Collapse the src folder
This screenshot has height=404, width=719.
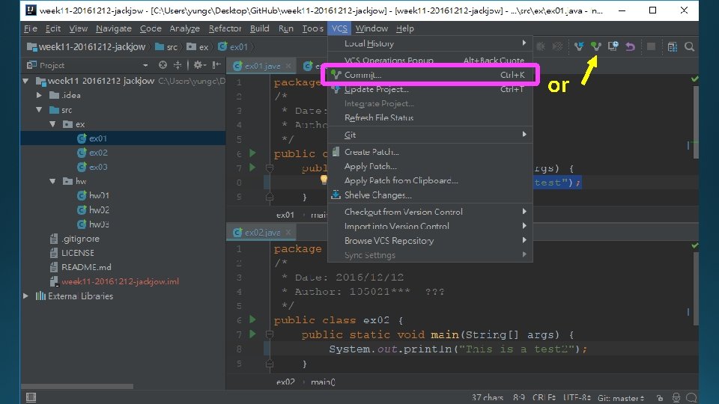coord(40,110)
